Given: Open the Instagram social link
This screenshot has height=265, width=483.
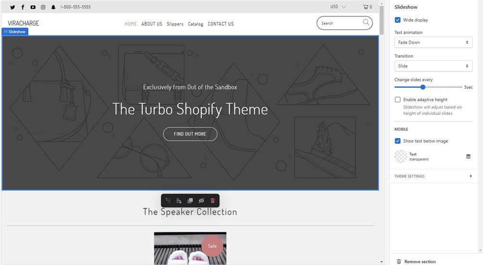Looking at the screenshot, I should pos(43,7).
